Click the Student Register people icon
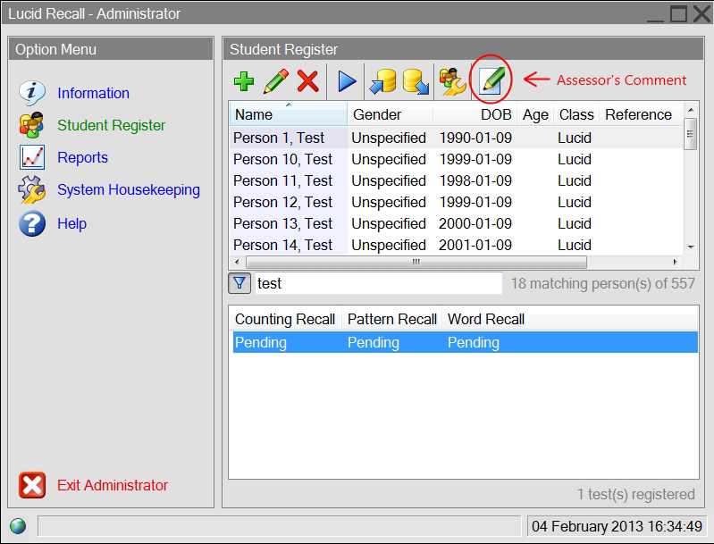This screenshot has height=544, width=714. (x=31, y=125)
